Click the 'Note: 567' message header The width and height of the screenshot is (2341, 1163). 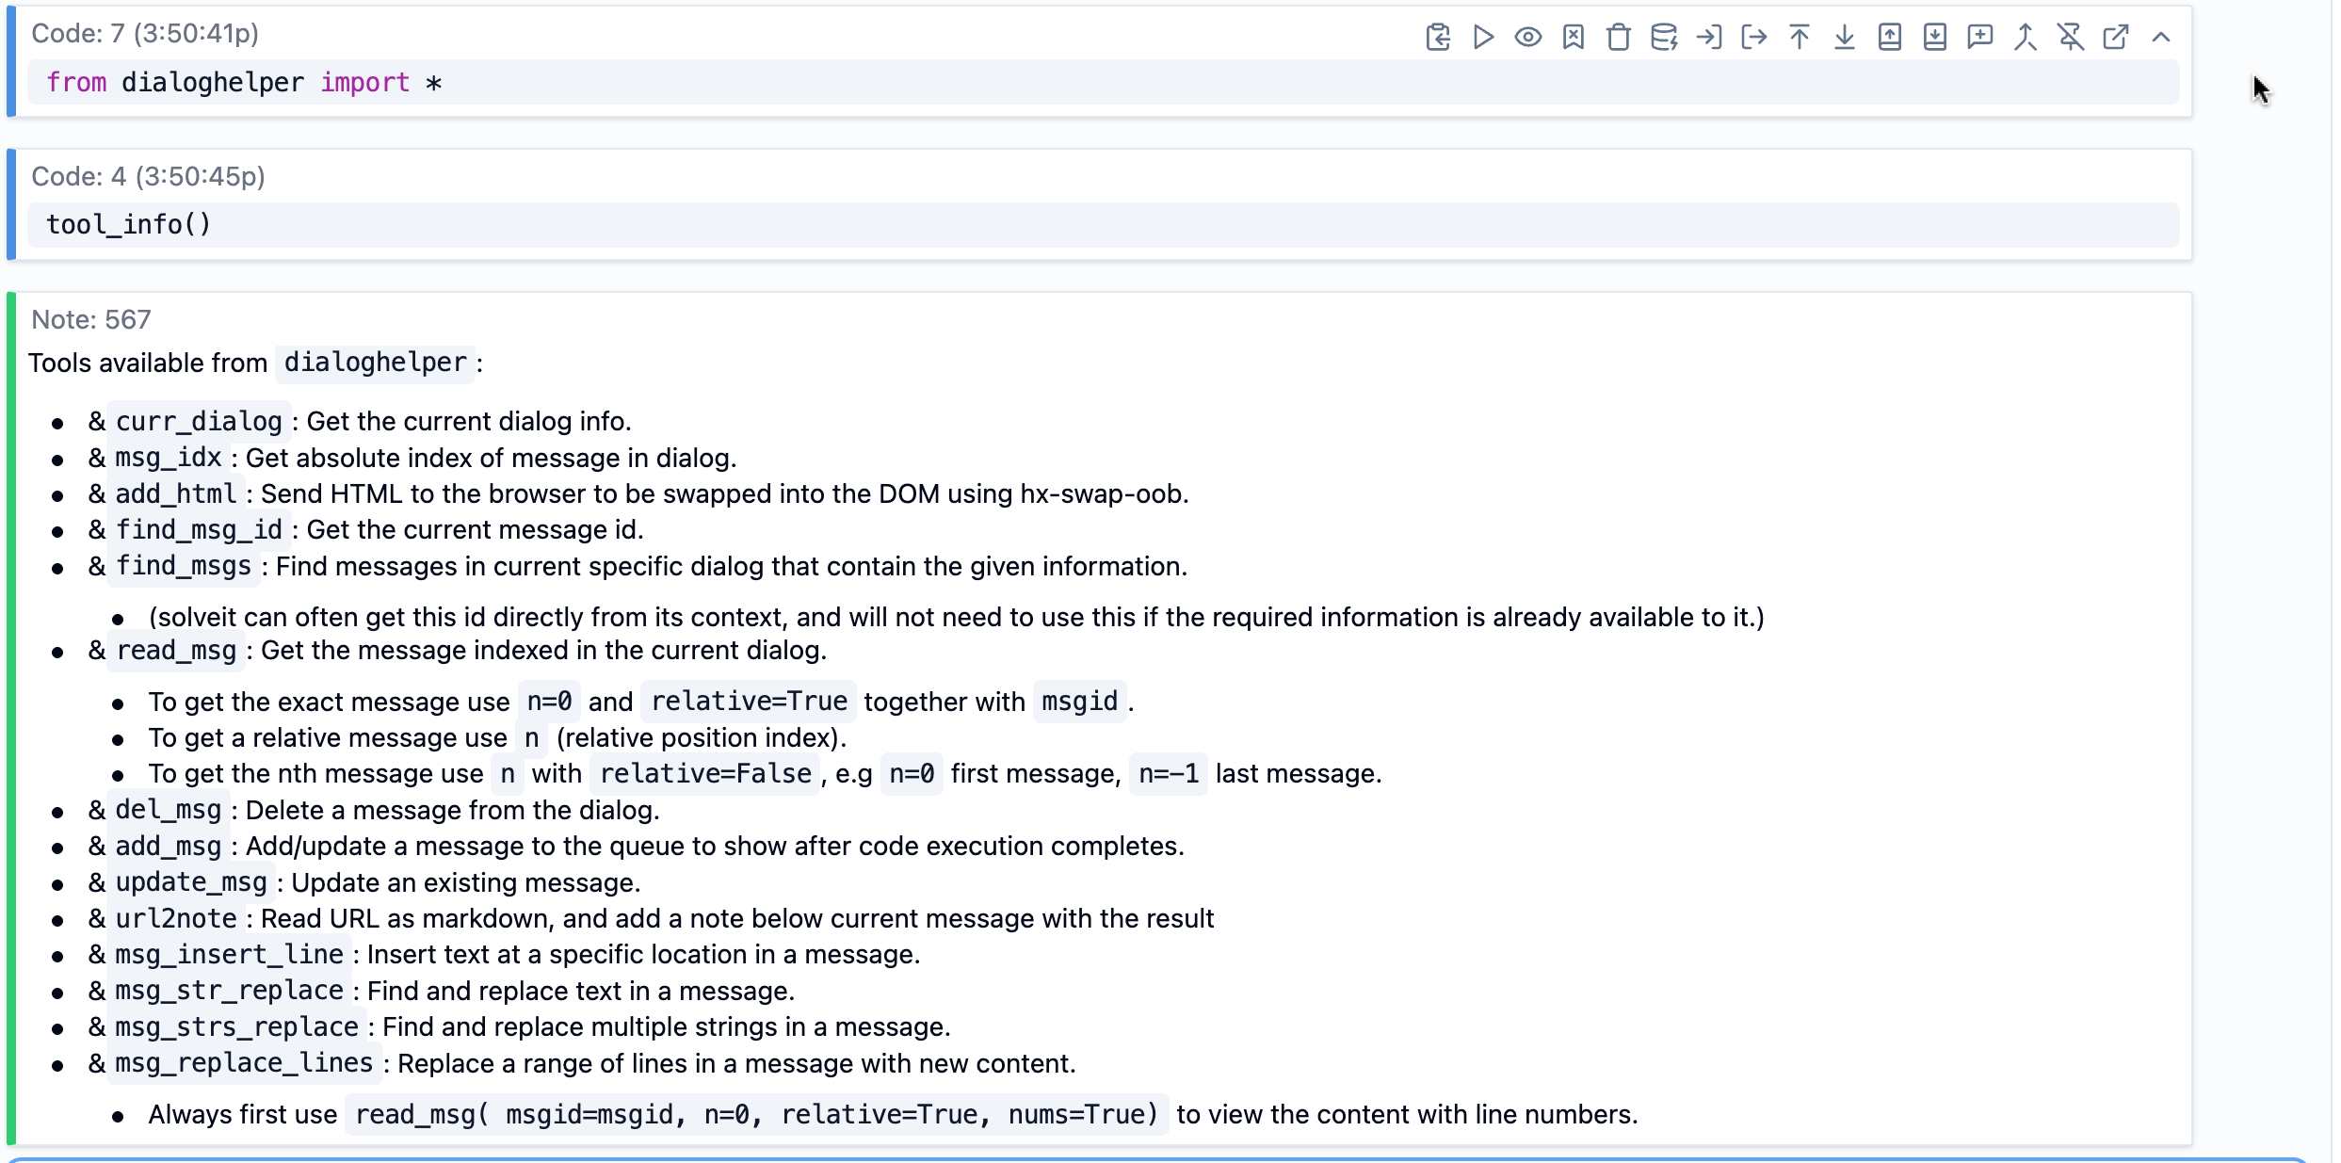coord(90,319)
